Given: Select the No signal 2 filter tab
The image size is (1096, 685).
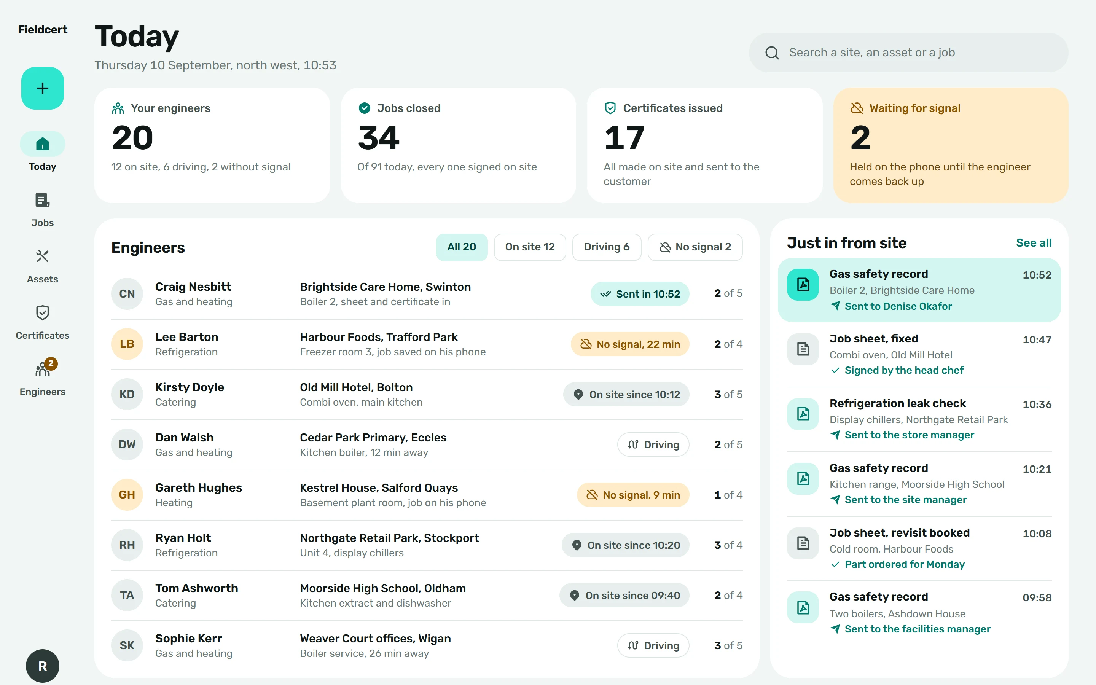Looking at the screenshot, I should [x=695, y=247].
